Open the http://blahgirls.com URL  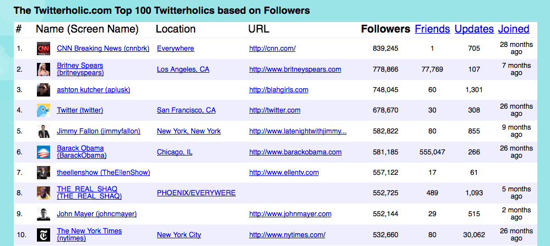click(278, 90)
